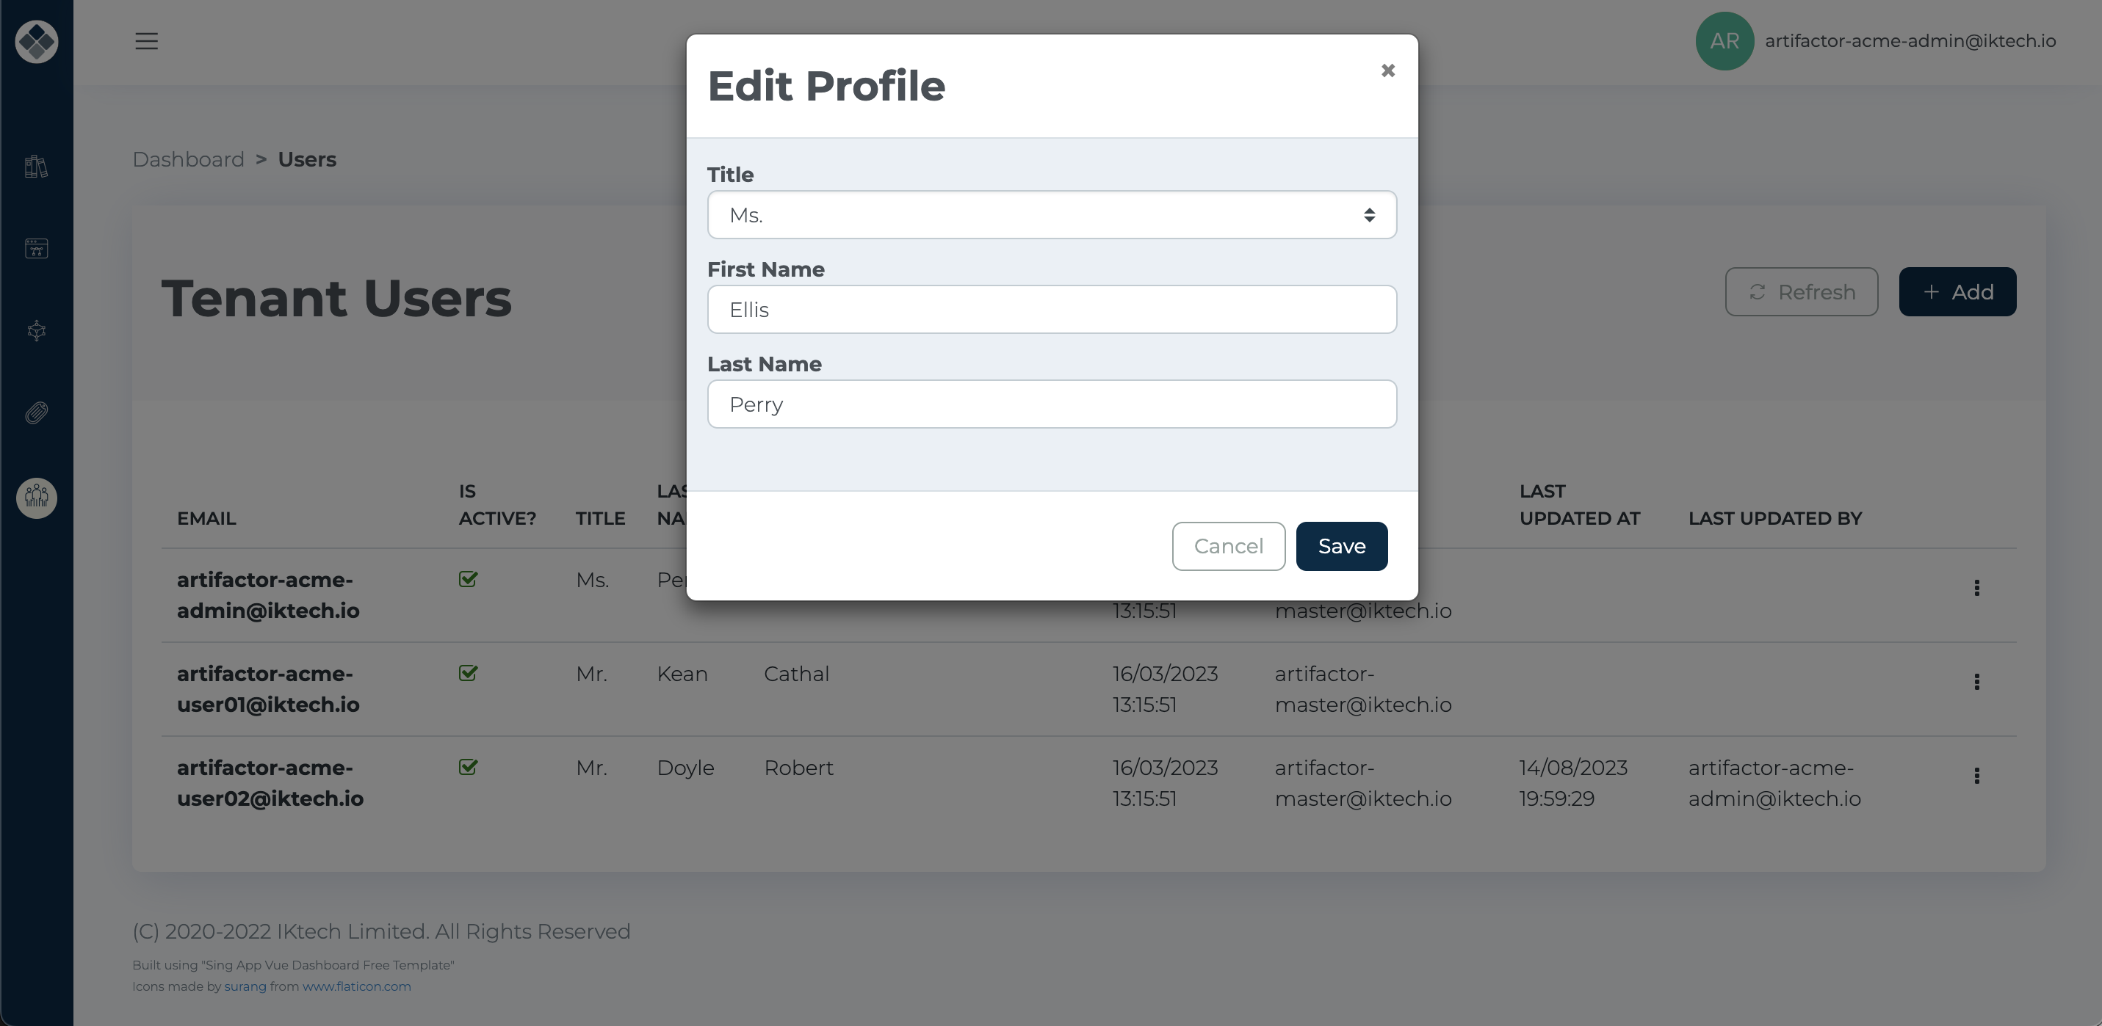Screen dimensions: 2102x1026
Task: Click inside the First Name field
Action: (x=1052, y=309)
